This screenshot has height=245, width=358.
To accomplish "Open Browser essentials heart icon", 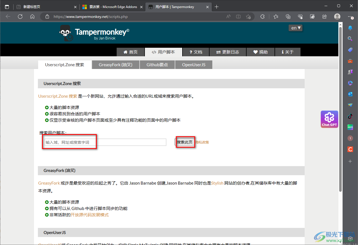I will 300,17.
